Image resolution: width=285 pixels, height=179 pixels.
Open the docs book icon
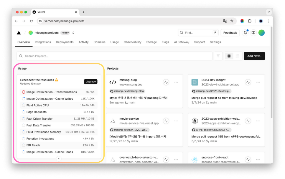(x=253, y=33)
